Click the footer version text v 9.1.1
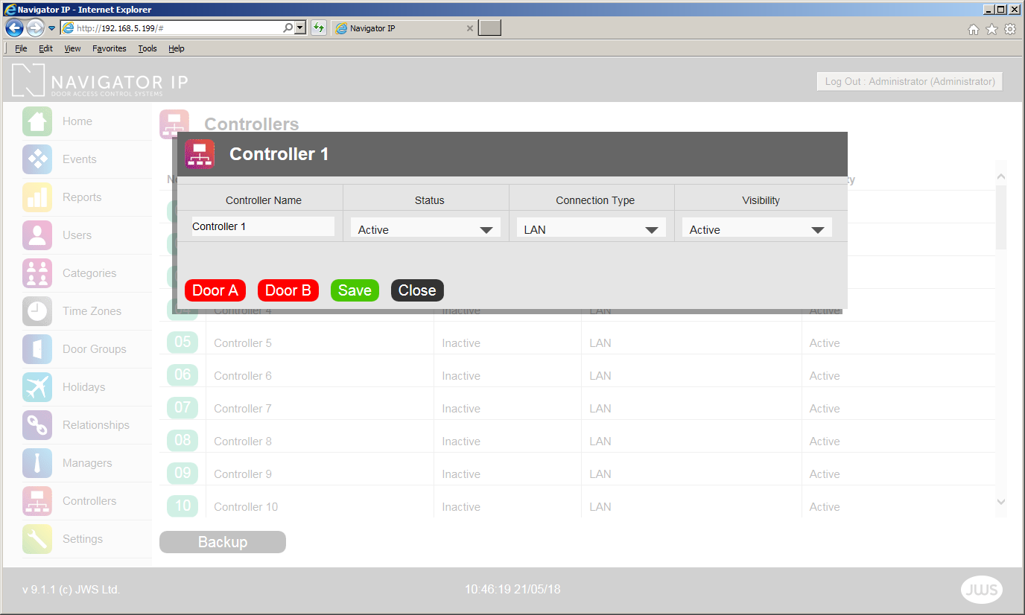This screenshot has height=615, width=1025. (71, 590)
